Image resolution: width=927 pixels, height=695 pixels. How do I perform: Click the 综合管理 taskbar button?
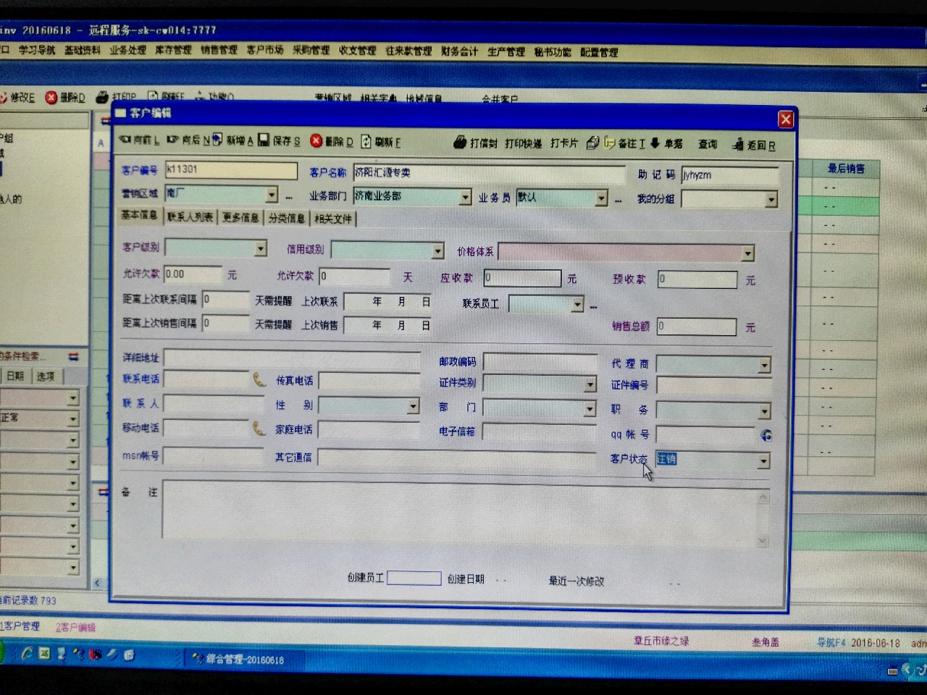[x=239, y=660]
